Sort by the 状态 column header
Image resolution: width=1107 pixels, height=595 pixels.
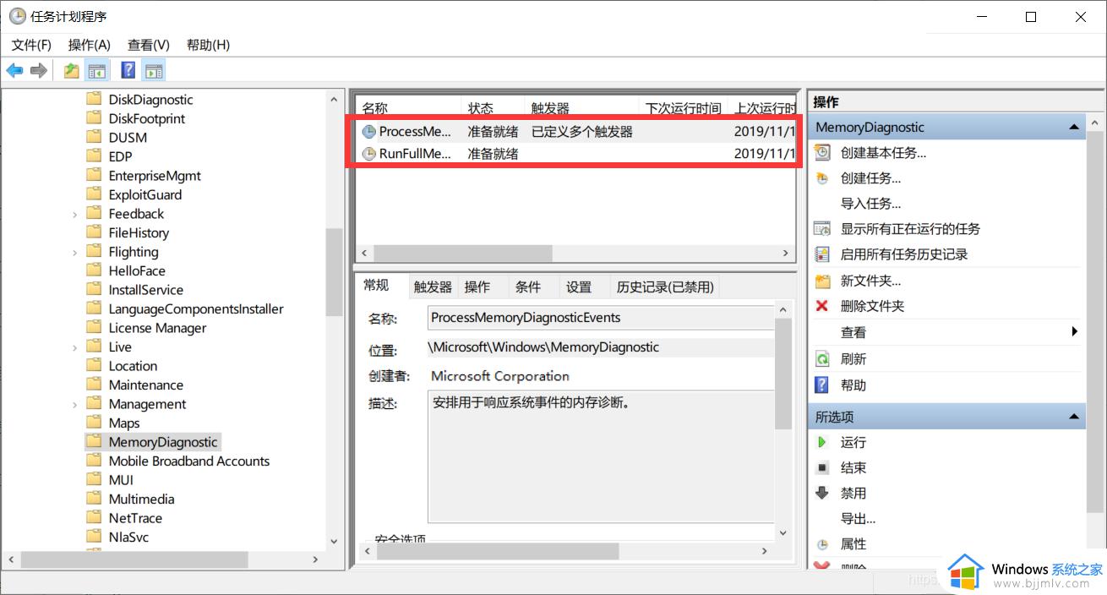click(x=494, y=108)
